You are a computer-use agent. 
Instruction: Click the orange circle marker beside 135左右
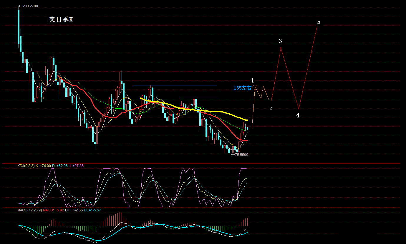[255, 87]
